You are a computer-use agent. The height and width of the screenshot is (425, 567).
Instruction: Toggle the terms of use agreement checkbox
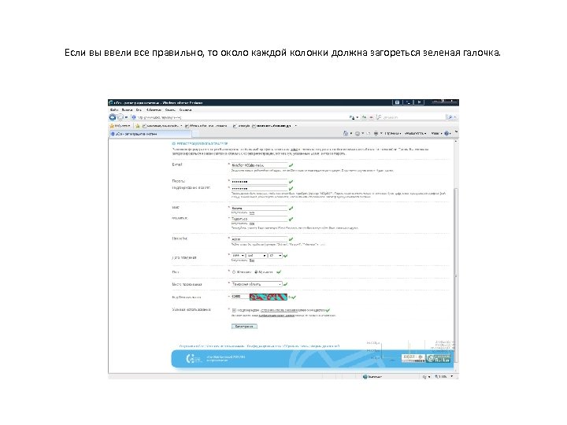235,310
